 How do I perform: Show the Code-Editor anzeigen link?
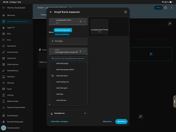click(59, 121)
